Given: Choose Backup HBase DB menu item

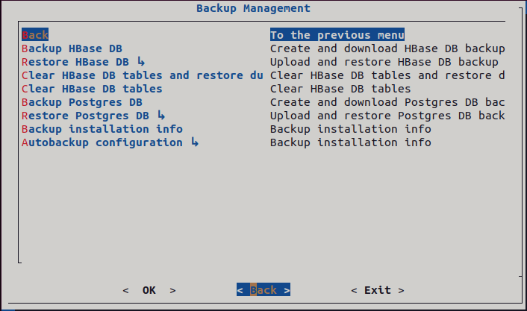Looking at the screenshot, I should (x=72, y=48).
